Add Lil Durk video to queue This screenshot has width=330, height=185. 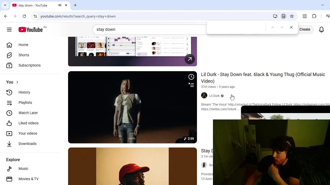pyautogui.click(x=191, y=85)
